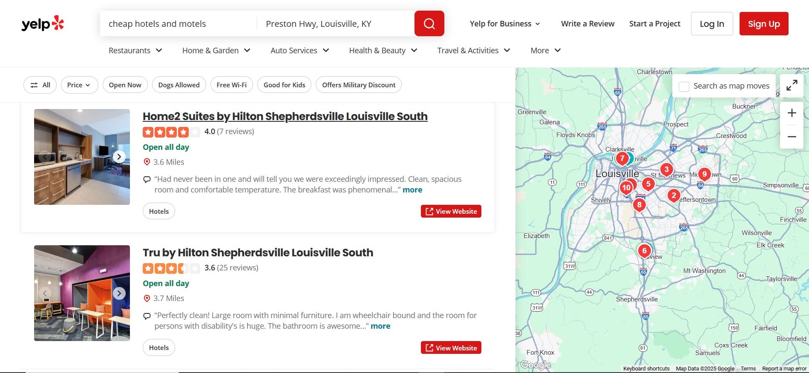Click Hotels tag under Tru by Hilton
This screenshot has height=373, width=809.
click(159, 347)
